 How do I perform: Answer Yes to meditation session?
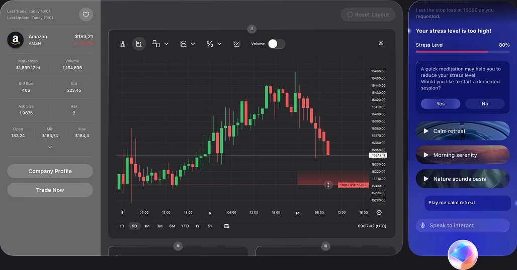coord(441,103)
